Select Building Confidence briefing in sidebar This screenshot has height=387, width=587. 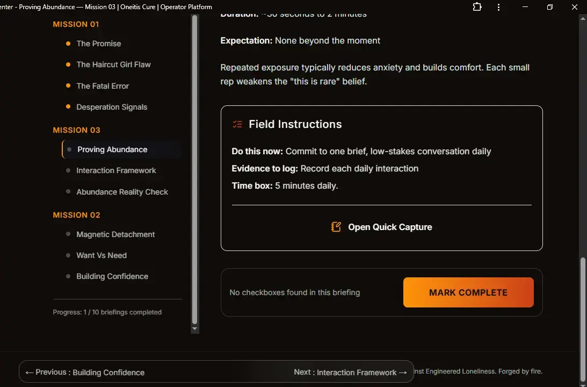pos(112,276)
